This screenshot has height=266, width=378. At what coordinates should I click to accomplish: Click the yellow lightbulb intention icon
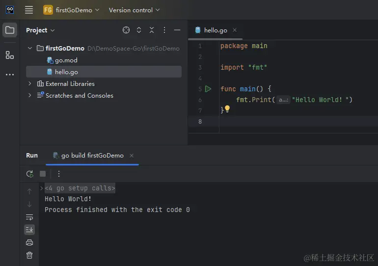pos(227,109)
